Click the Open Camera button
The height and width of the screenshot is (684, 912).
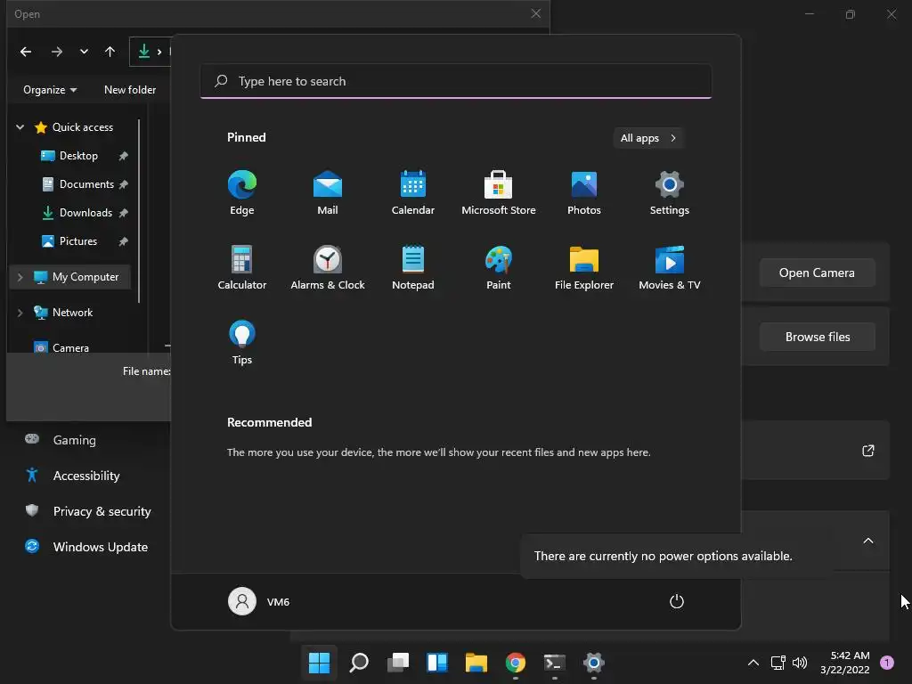(818, 273)
